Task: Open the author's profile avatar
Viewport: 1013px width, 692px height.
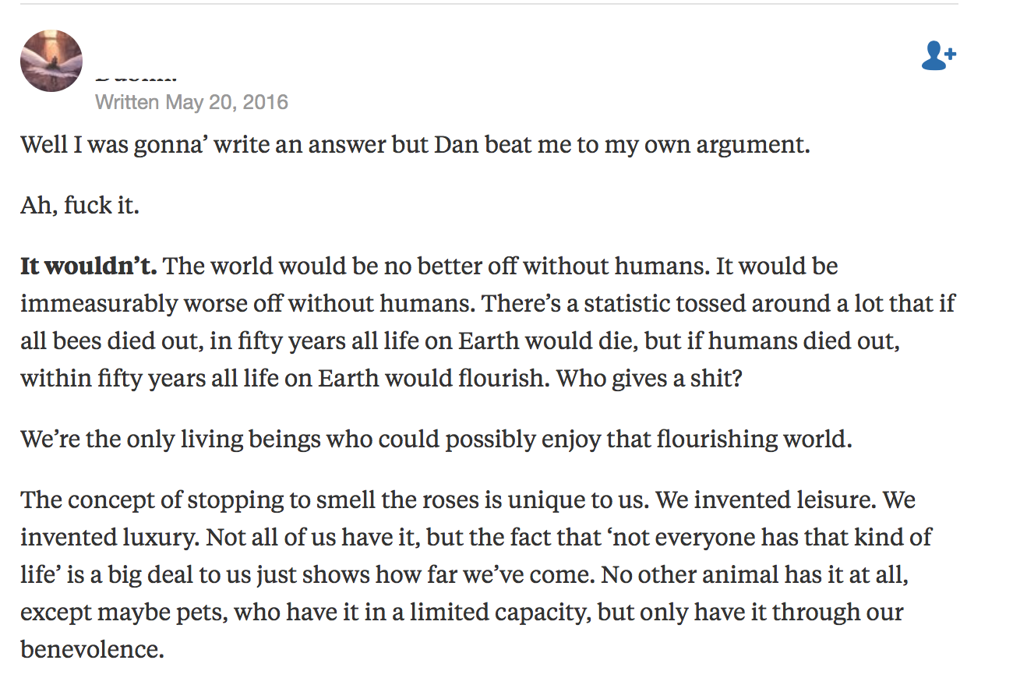Action: 51,61
